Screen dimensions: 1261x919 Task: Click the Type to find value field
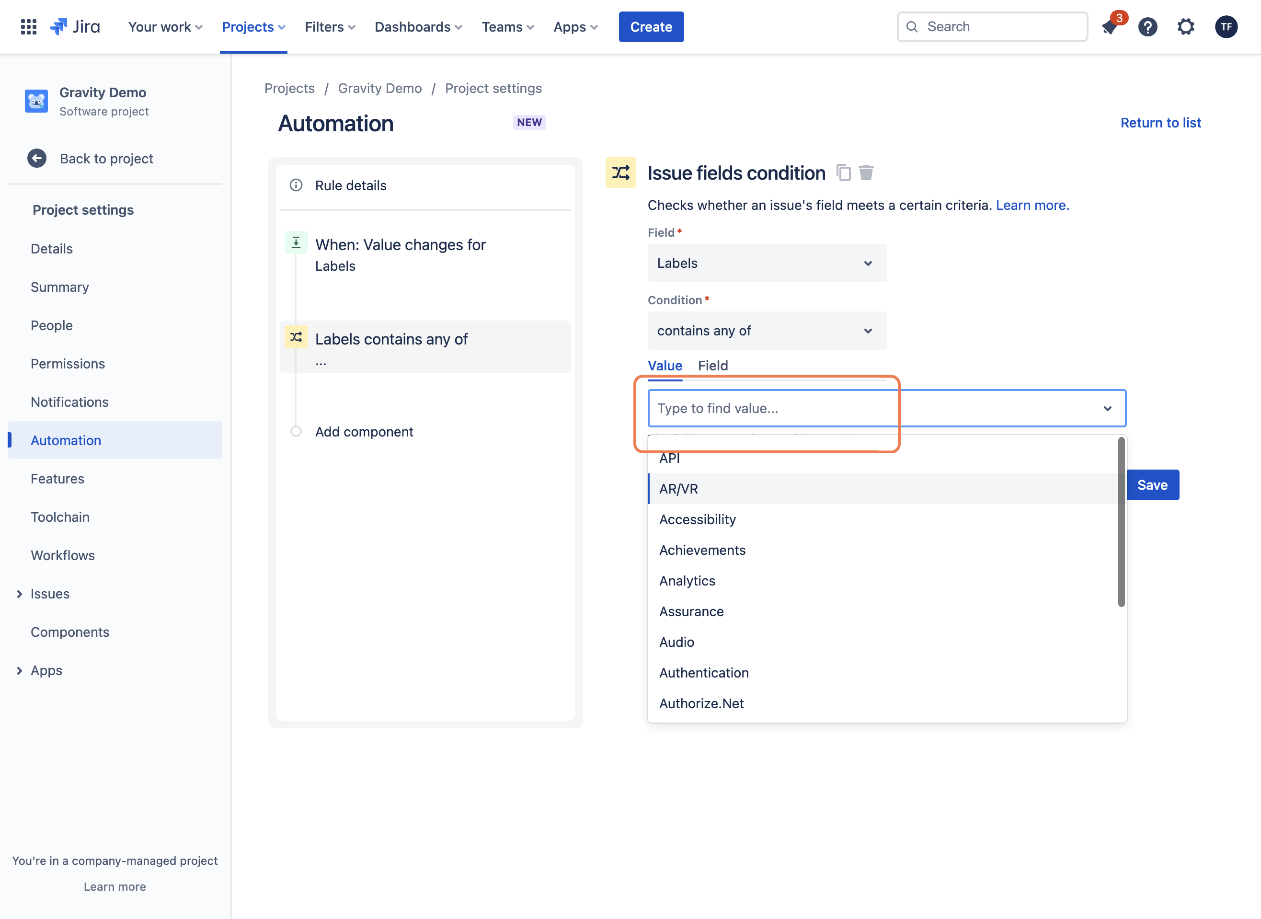(887, 408)
